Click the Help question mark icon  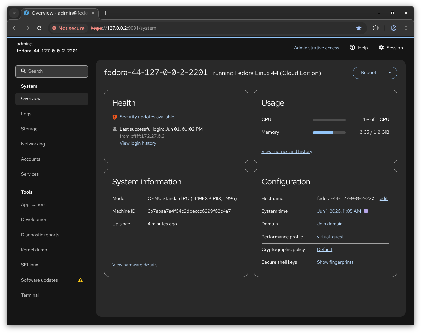352,47
